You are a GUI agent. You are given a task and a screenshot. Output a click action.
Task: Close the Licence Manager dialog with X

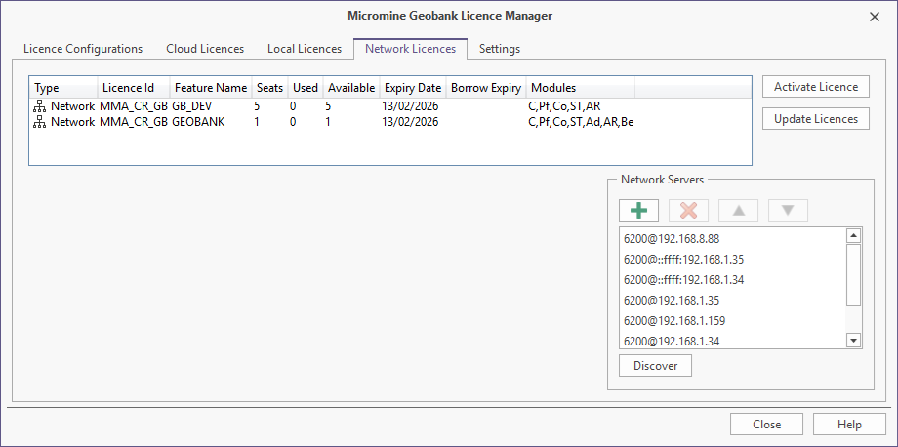pos(874,17)
